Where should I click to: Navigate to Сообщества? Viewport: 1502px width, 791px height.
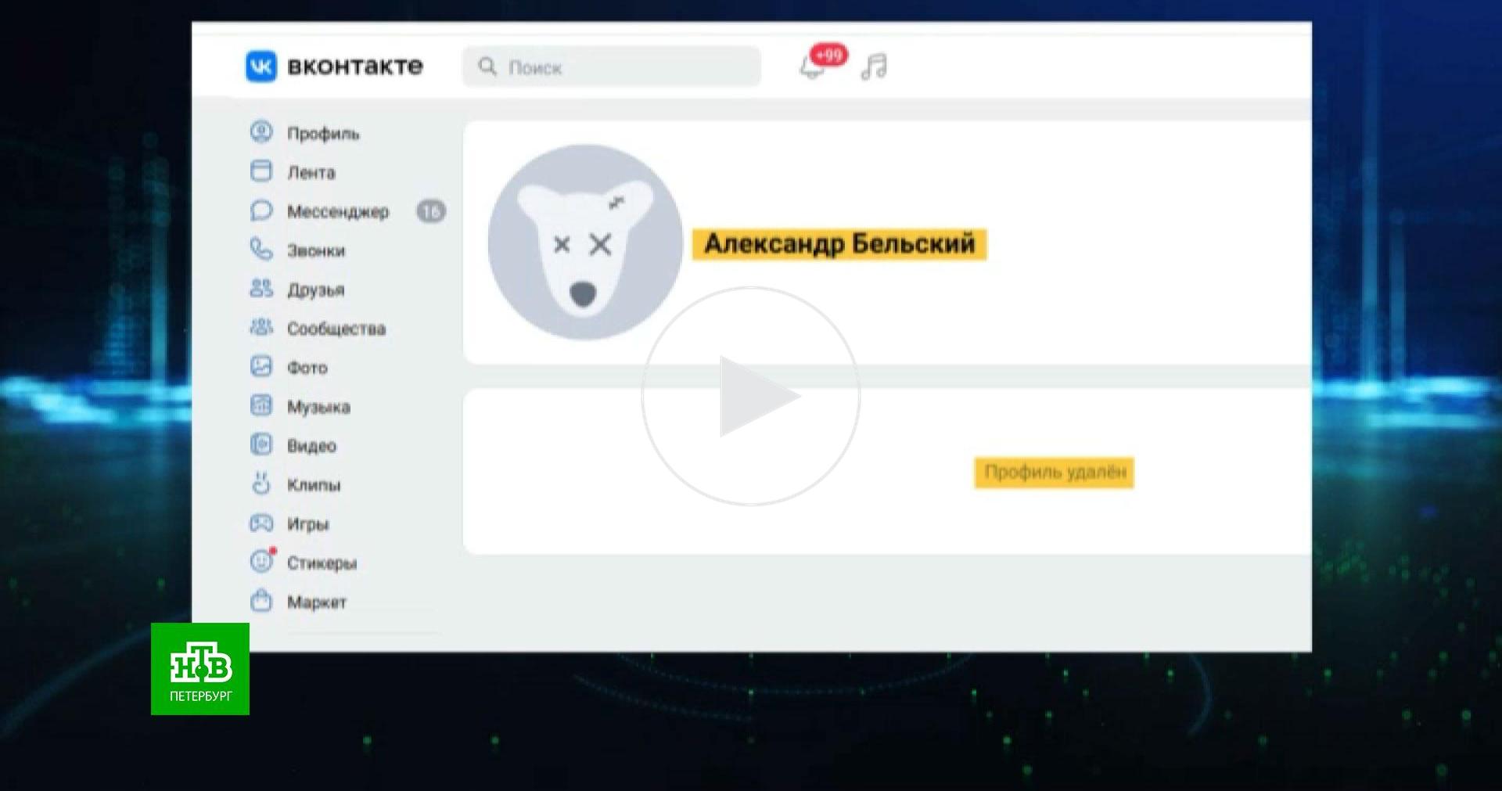coord(336,329)
